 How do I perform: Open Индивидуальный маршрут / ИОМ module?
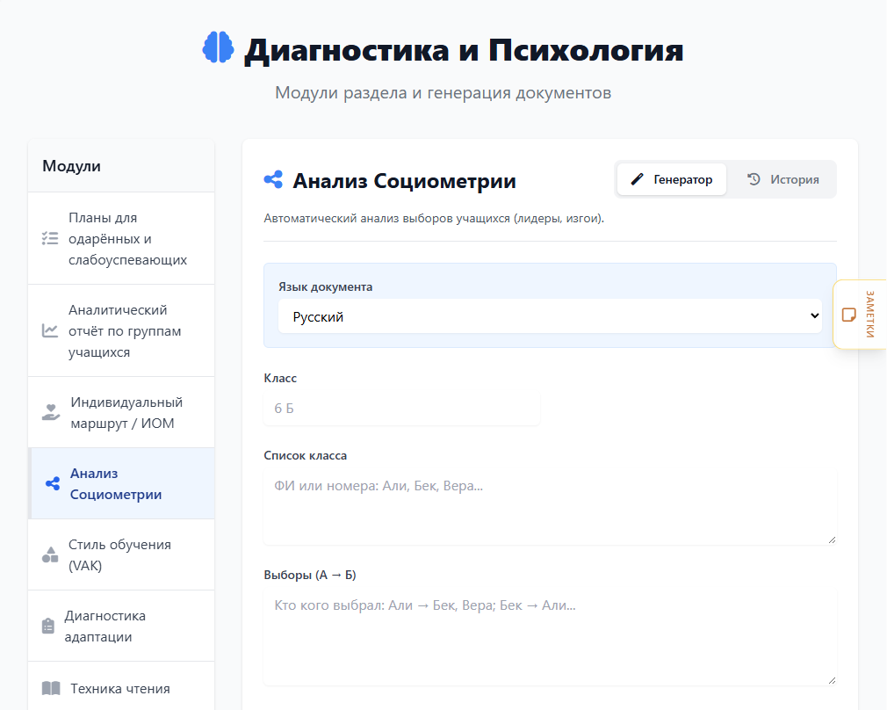(x=121, y=412)
